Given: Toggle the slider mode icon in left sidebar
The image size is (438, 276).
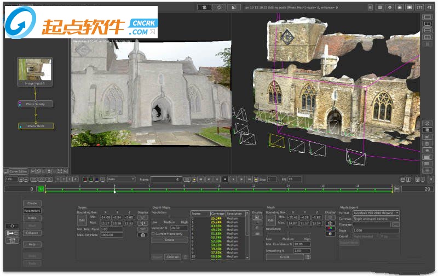Looking at the screenshot, I should 11,226.
